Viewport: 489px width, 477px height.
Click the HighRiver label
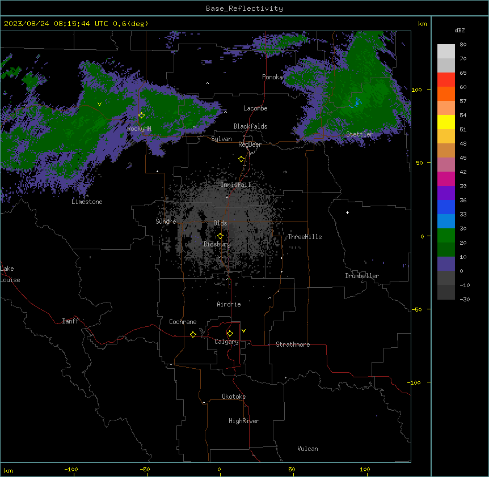click(x=244, y=421)
